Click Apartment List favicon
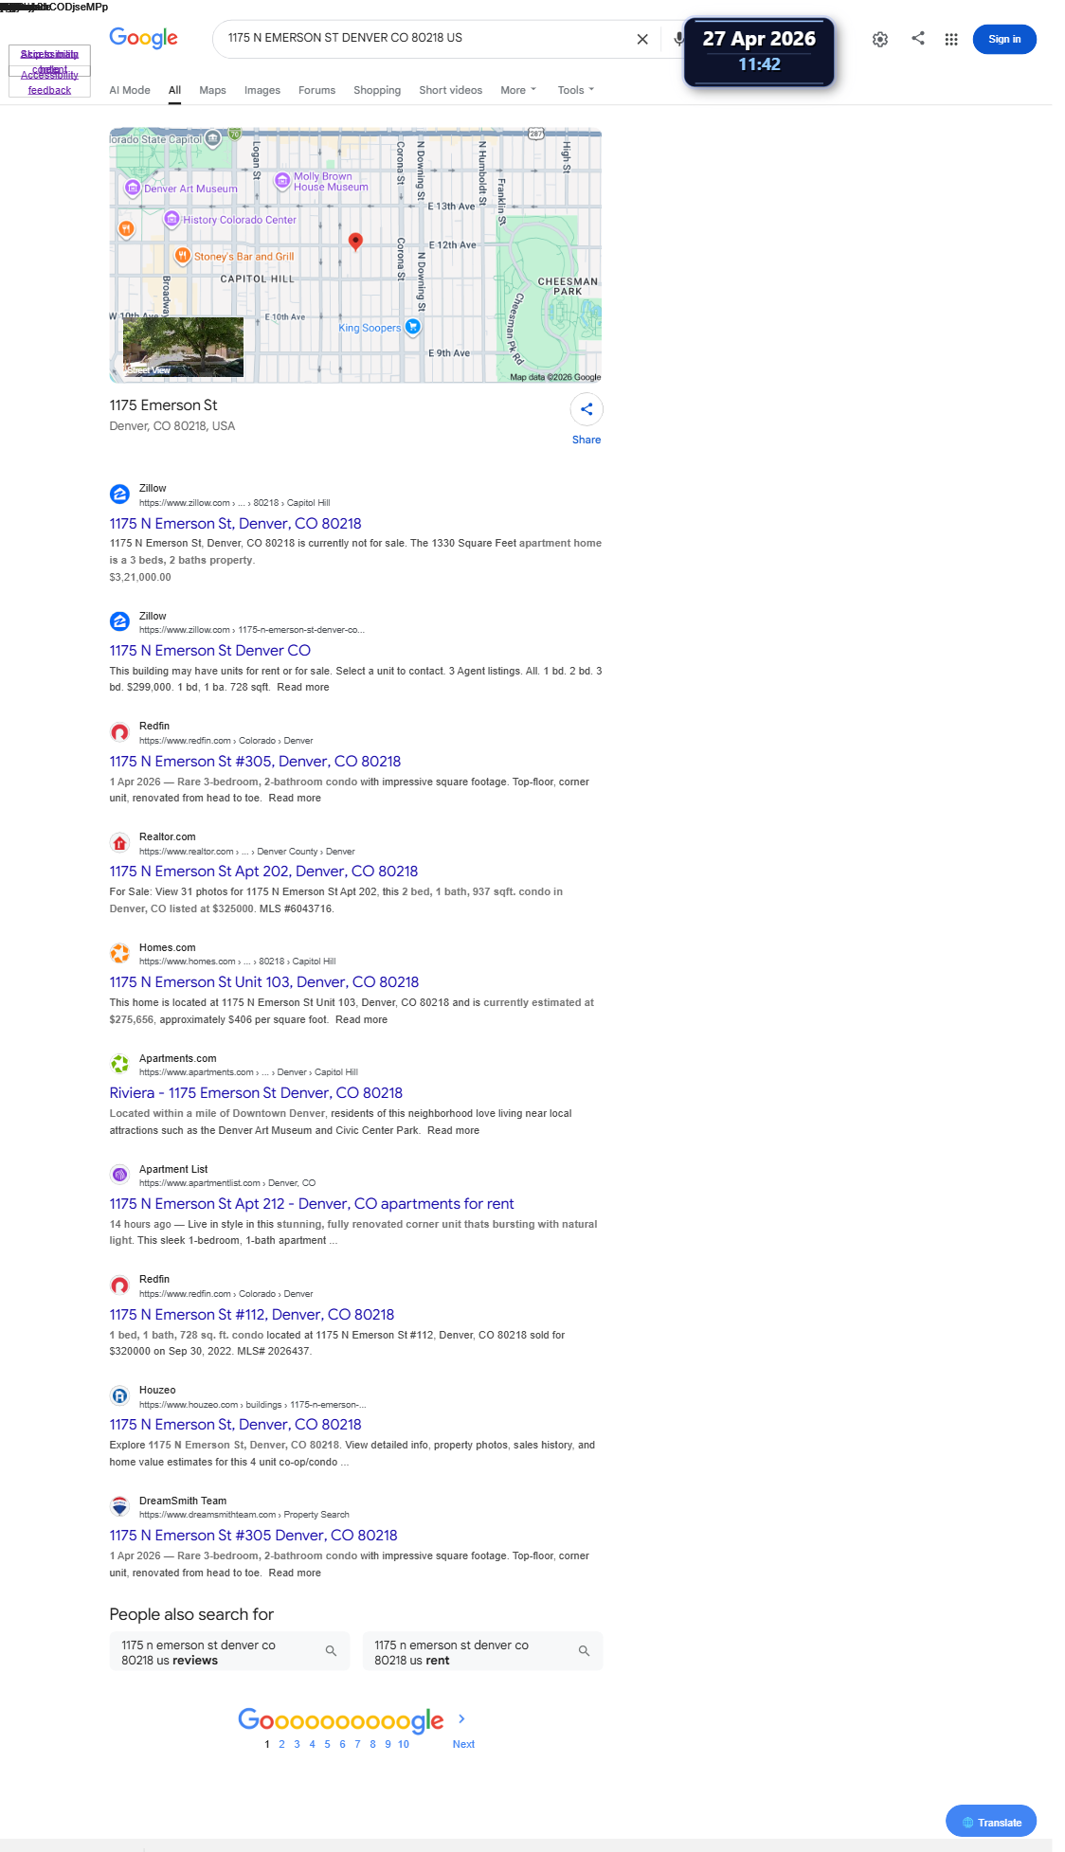 119,1175
